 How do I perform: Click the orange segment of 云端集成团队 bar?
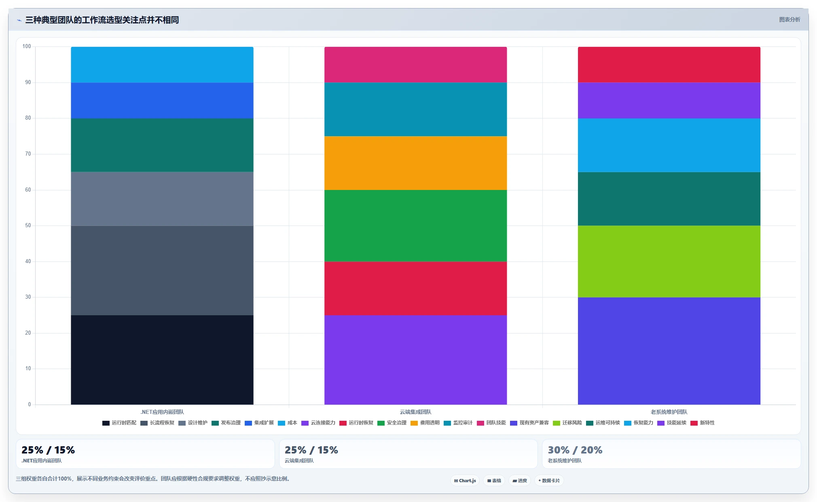(x=415, y=163)
